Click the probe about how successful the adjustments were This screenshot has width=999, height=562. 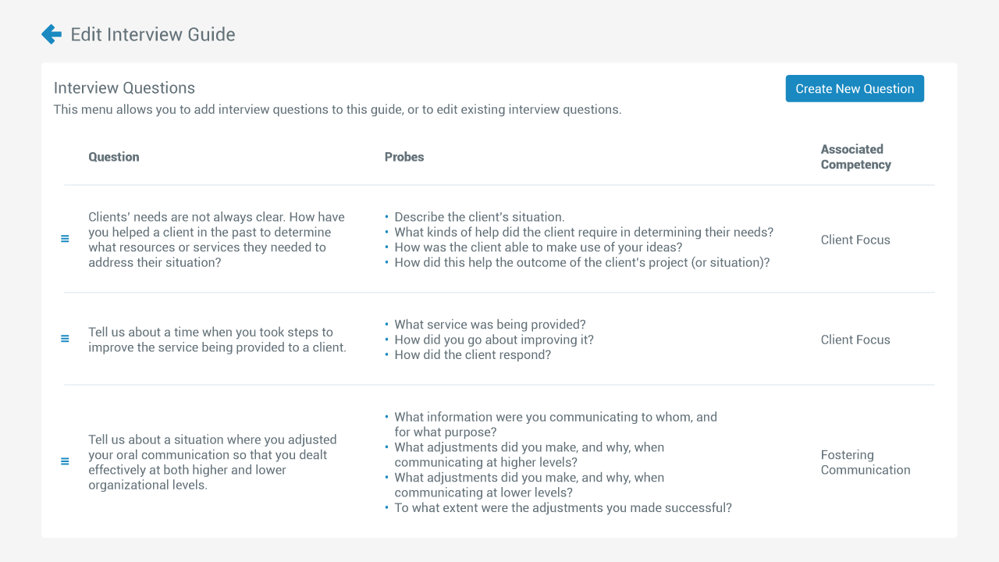563,508
